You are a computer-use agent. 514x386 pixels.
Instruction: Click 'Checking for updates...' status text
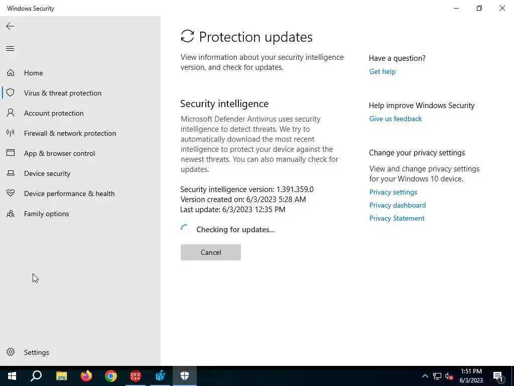235,229
